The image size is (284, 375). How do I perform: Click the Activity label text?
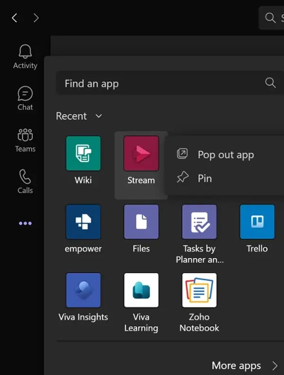tap(25, 65)
